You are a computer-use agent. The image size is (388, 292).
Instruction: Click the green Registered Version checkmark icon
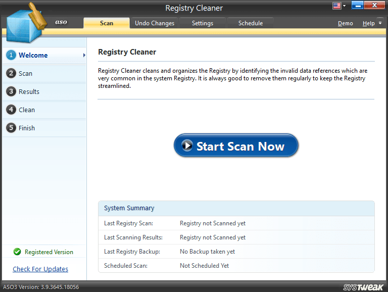[17, 252]
